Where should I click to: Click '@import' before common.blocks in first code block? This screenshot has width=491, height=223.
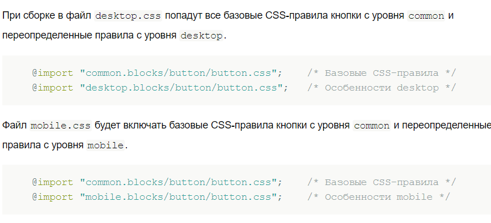click(53, 73)
